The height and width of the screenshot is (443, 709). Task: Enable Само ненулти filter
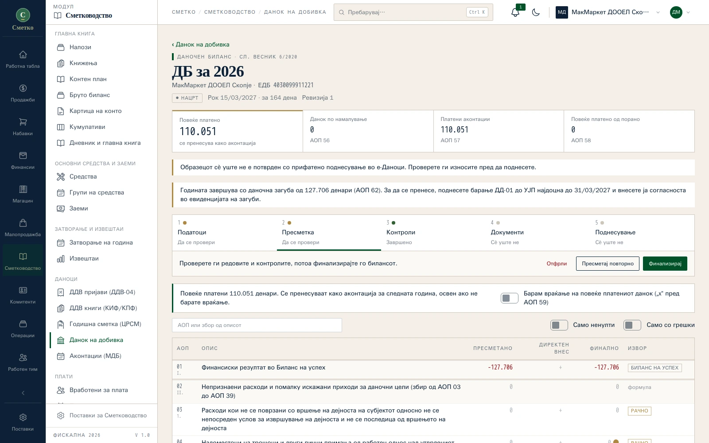tap(559, 325)
